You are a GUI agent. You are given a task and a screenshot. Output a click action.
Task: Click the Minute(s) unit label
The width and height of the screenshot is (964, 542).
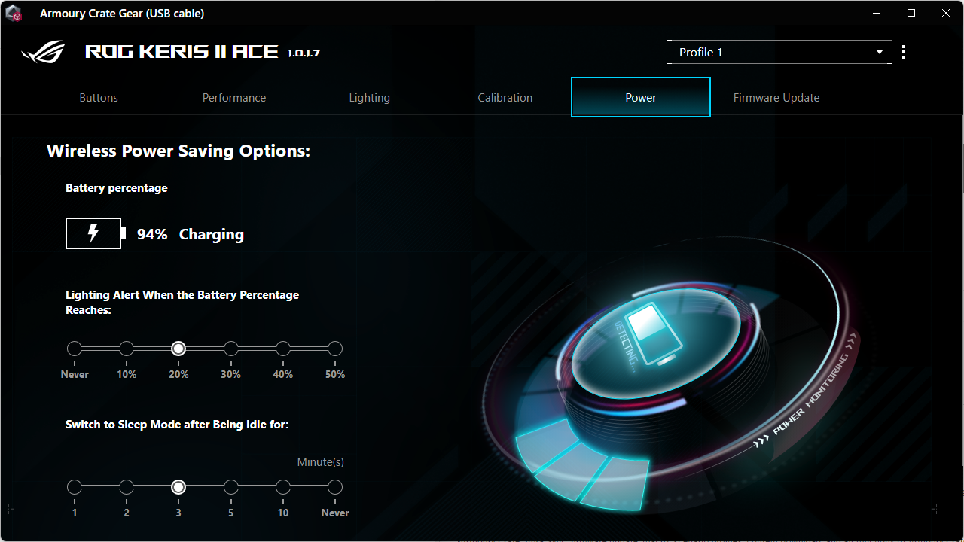click(x=321, y=462)
